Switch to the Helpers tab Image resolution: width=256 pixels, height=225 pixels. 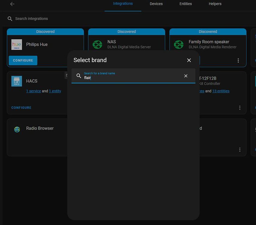tap(215, 4)
